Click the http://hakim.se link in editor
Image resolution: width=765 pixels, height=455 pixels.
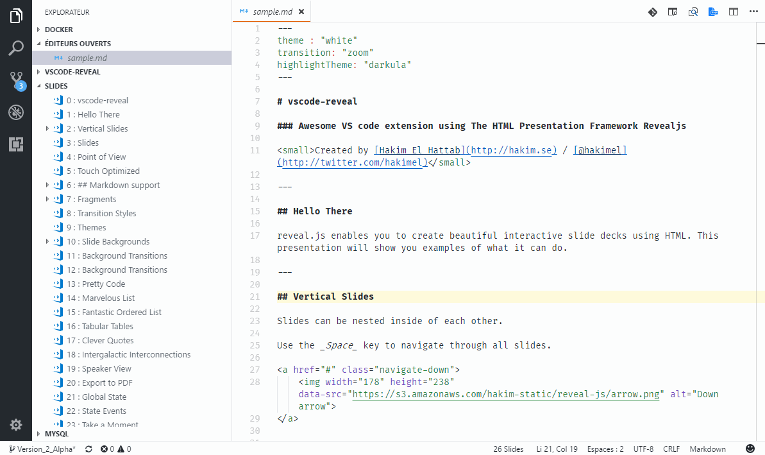tap(511, 150)
